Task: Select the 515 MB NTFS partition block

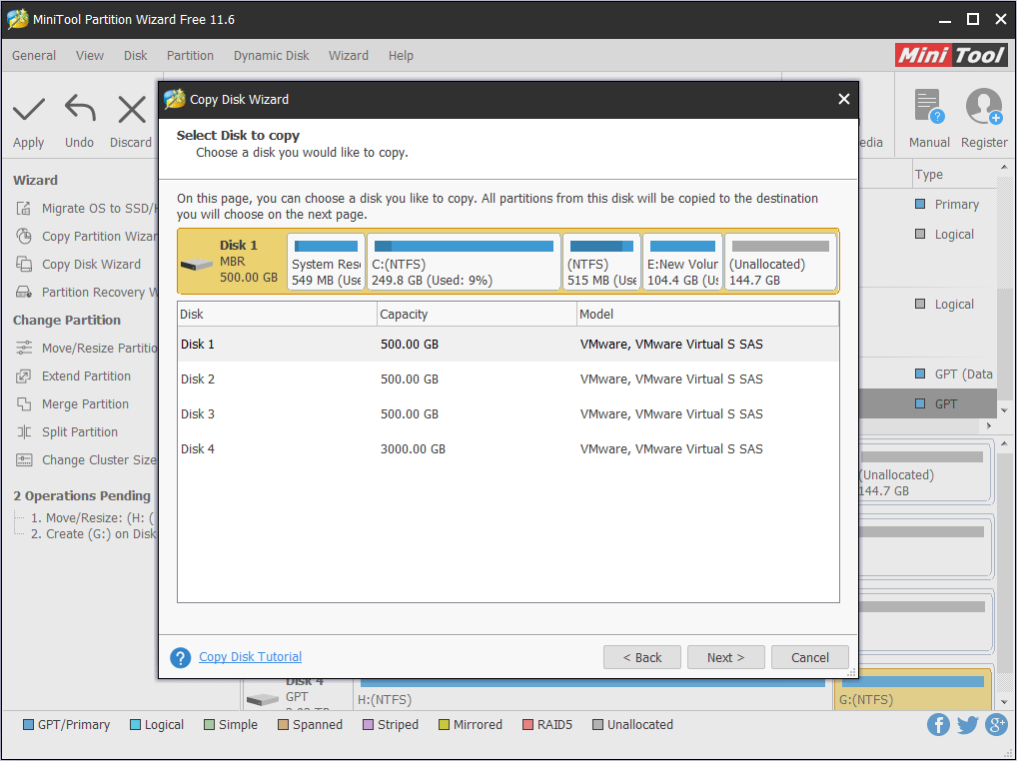Action: pyautogui.click(x=601, y=262)
